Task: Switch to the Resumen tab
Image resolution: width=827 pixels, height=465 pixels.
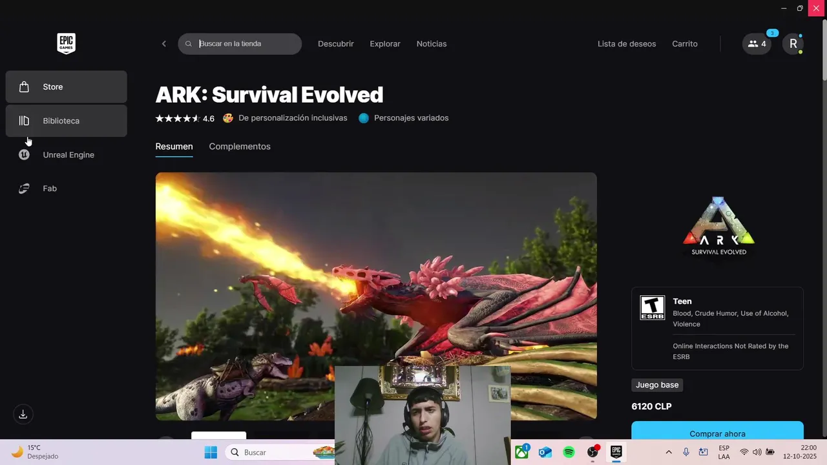Action: [174, 147]
